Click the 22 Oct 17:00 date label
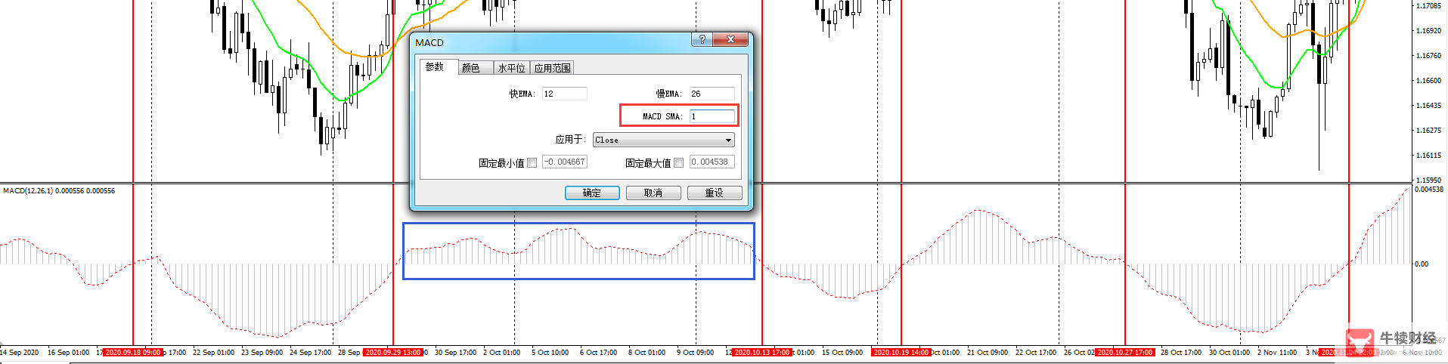The width and height of the screenshot is (1448, 364). (1036, 353)
